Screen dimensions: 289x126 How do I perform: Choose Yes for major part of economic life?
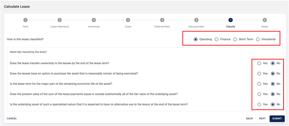259,84
